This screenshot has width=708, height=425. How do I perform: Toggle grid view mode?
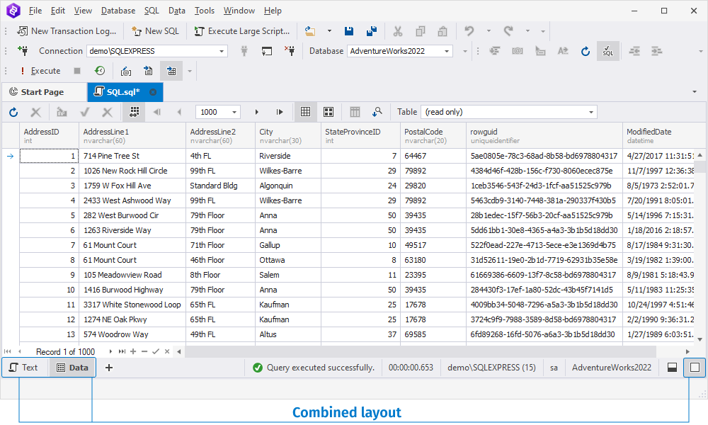tap(305, 112)
